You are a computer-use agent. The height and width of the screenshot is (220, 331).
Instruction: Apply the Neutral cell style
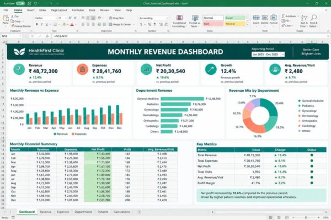click(234, 24)
